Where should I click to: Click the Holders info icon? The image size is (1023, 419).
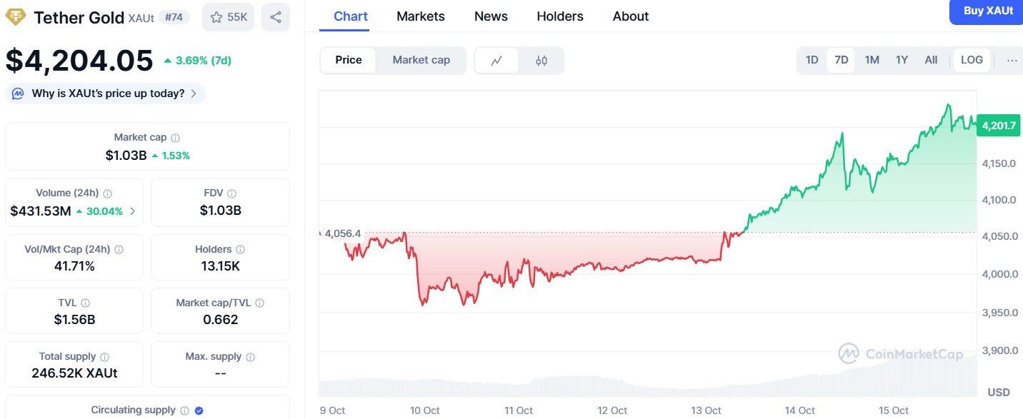[241, 250]
